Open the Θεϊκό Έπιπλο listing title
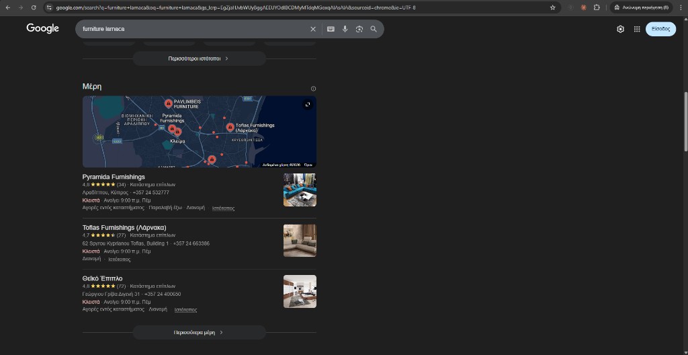 pyautogui.click(x=102, y=278)
